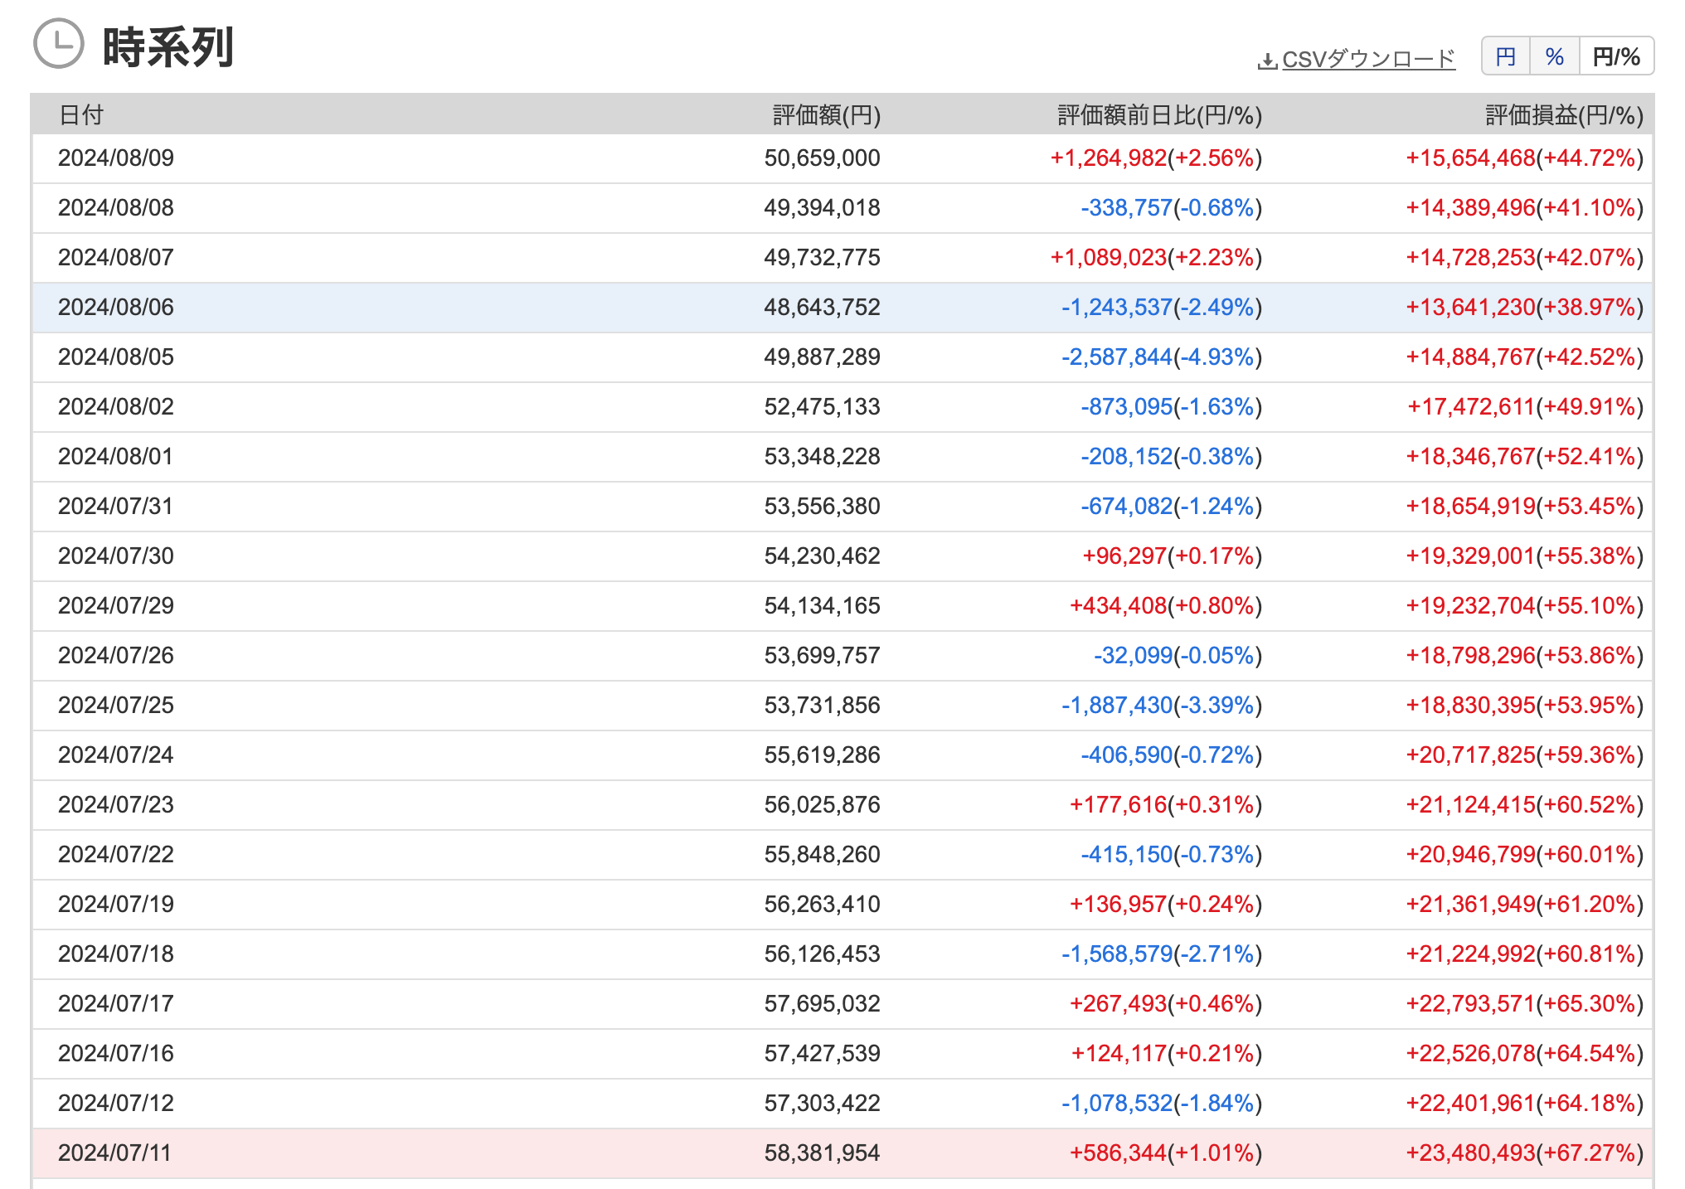
Task: Click profit +14,728,253(+42.07%)
Action: click(1525, 257)
